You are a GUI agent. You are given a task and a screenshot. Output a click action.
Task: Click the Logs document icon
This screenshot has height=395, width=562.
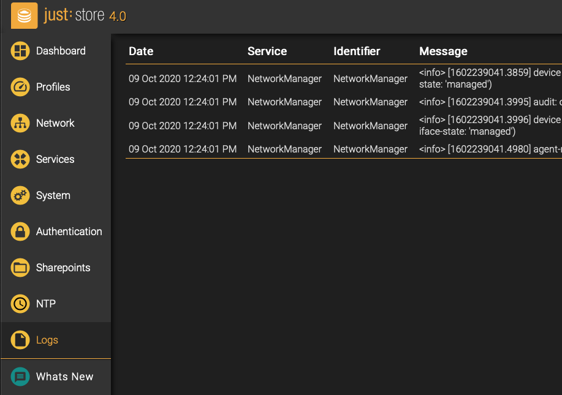pos(20,340)
